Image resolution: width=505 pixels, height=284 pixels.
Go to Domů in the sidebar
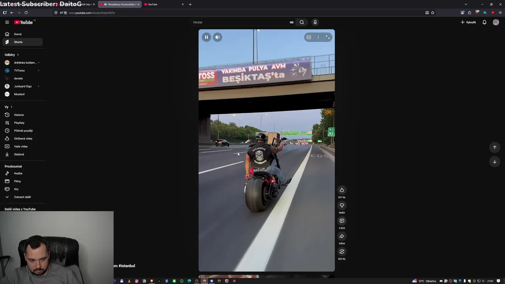(22, 34)
